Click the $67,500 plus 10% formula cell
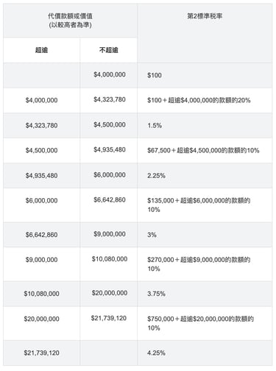The height and width of the screenshot is (371, 276). pyautogui.click(x=205, y=150)
